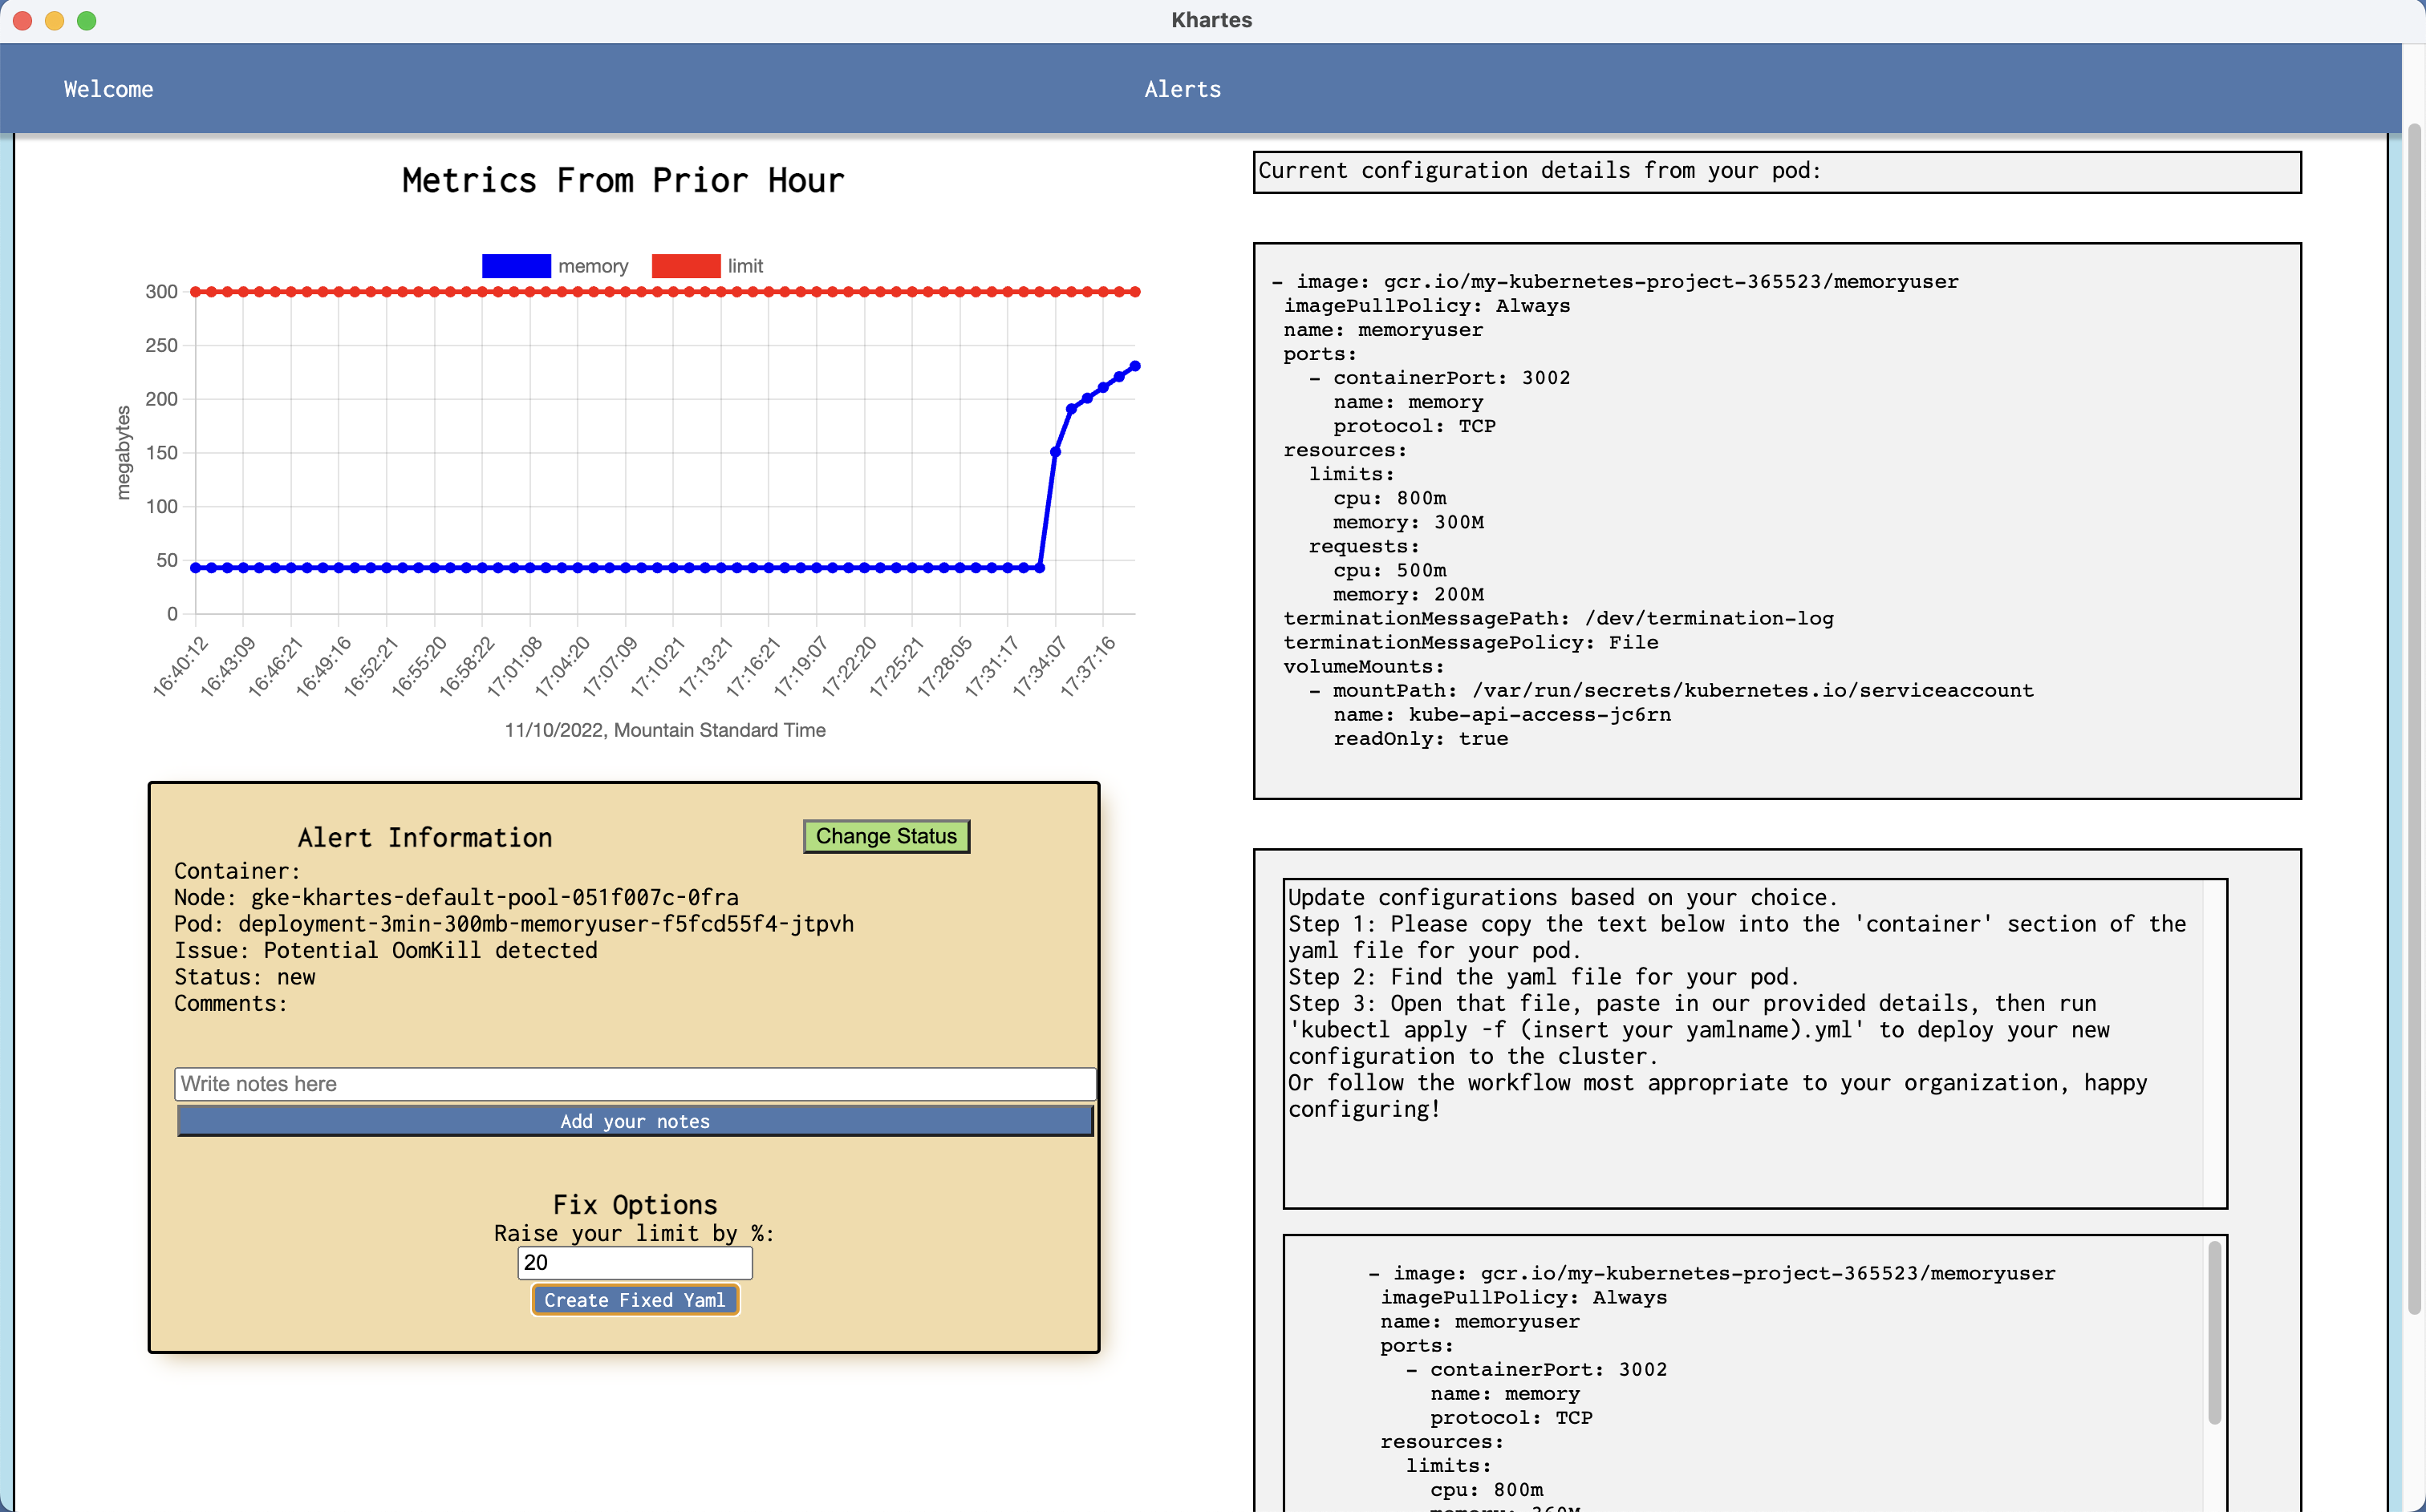Focus the Write notes here field
The height and width of the screenshot is (1512, 2426).
(635, 1084)
